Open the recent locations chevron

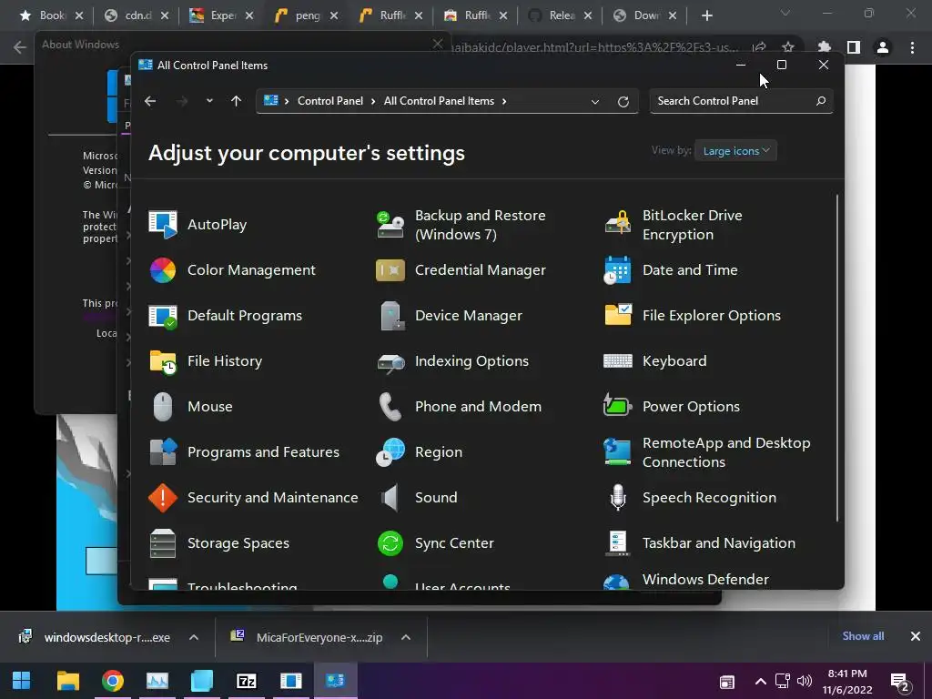[x=209, y=101]
